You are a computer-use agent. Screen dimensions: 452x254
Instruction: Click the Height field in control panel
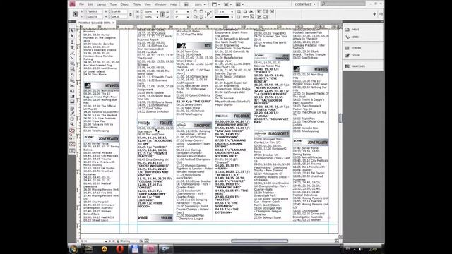[x=119, y=17]
